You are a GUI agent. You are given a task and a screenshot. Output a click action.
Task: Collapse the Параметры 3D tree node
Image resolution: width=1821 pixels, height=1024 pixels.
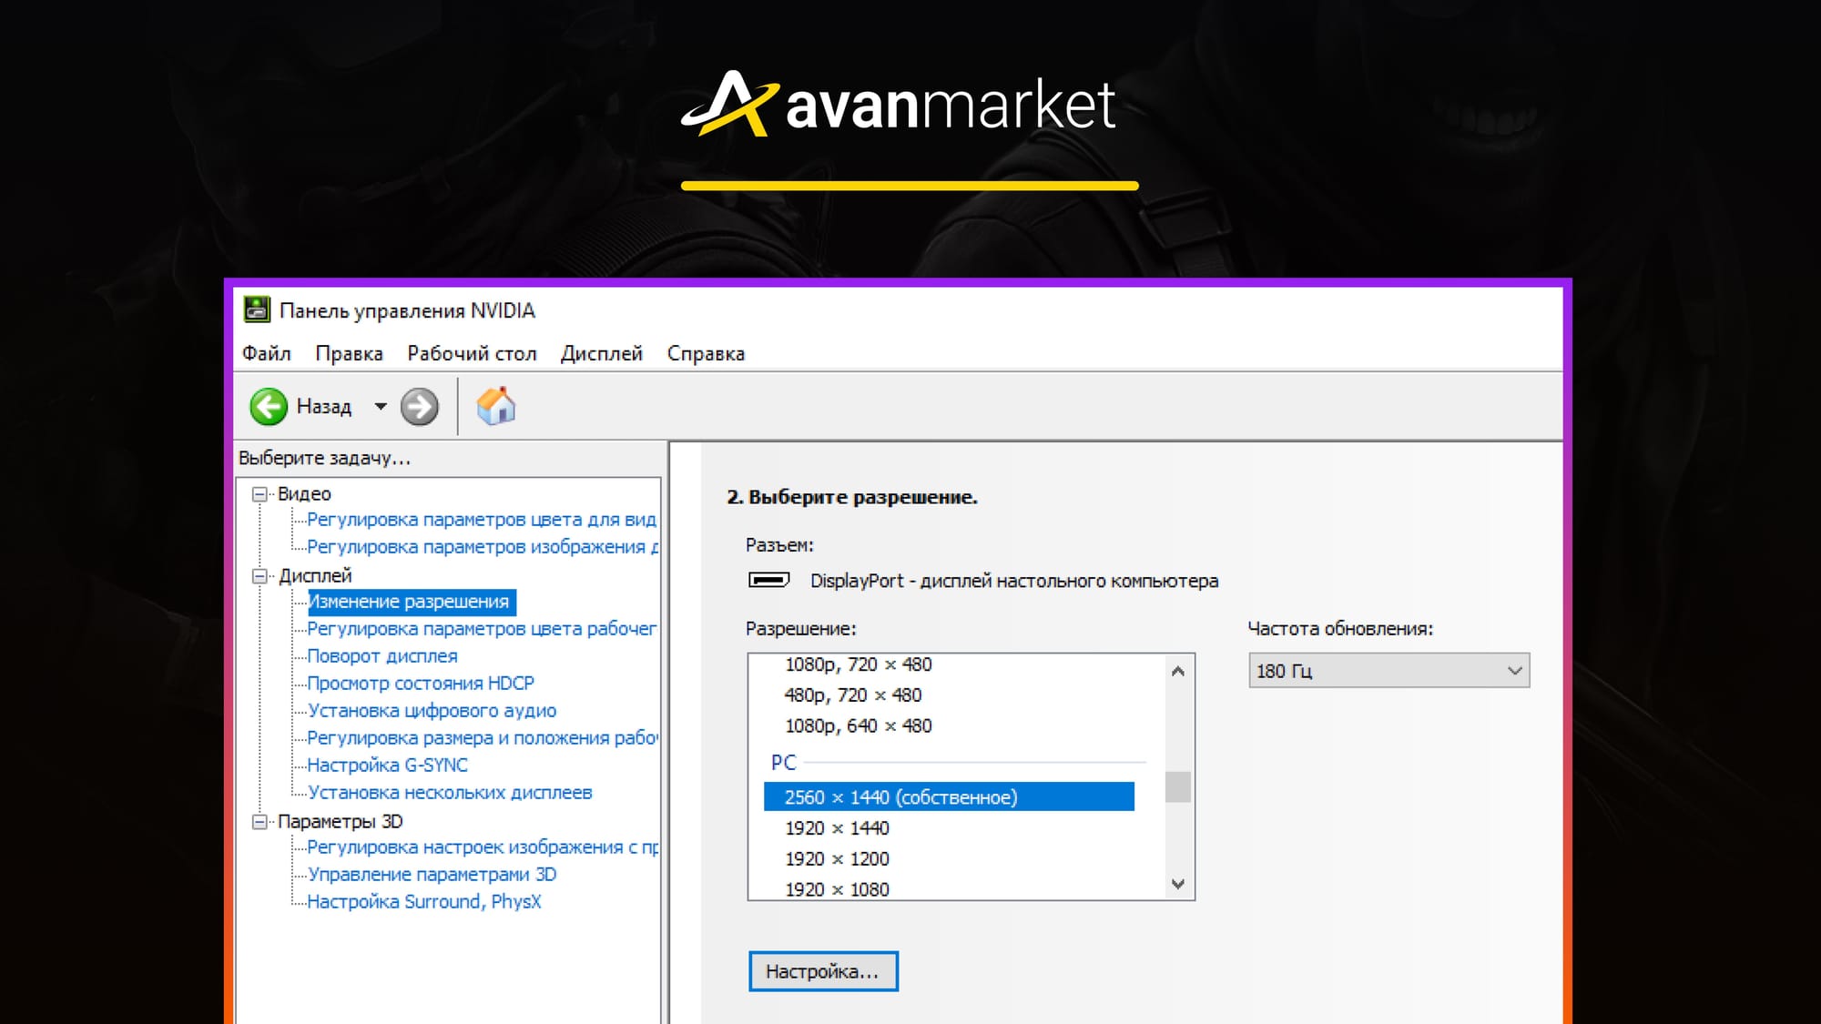[259, 822]
